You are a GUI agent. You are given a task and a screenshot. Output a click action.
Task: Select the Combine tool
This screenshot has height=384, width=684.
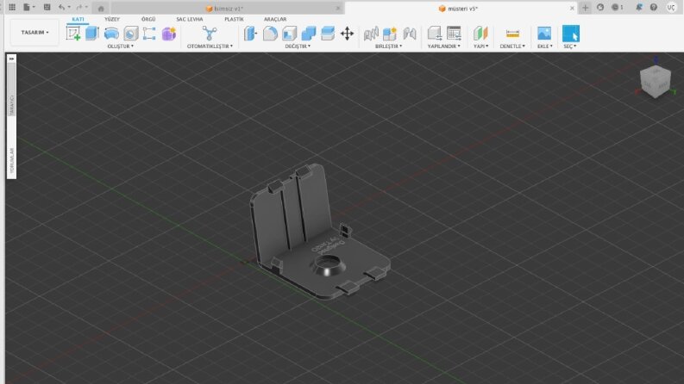309,34
